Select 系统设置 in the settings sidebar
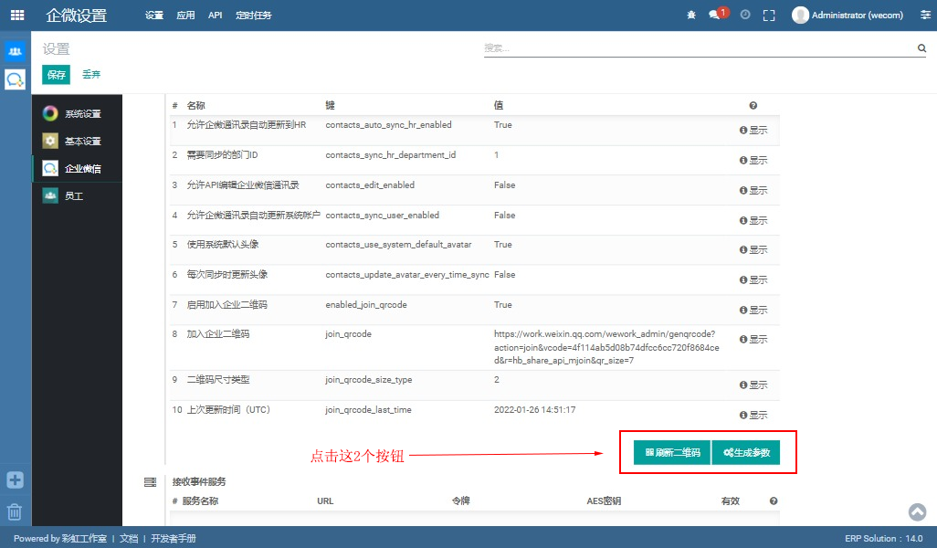The height and width of the screenshot is (548, 937). pyautogui.click(x=77, y=113)
